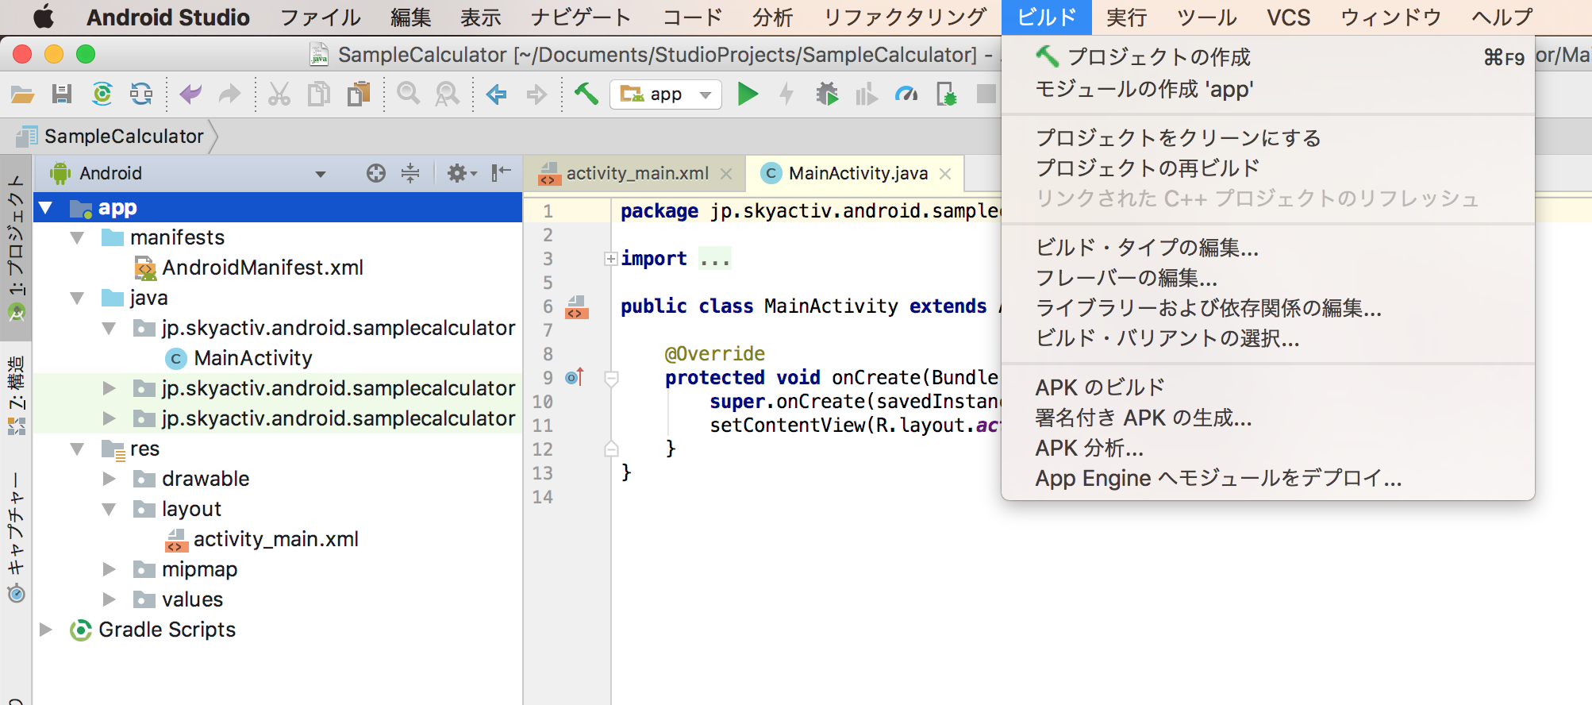This screenshot has width=1592, height=705.
Task: Collapse the manifests folder
Action: [77, 238]
